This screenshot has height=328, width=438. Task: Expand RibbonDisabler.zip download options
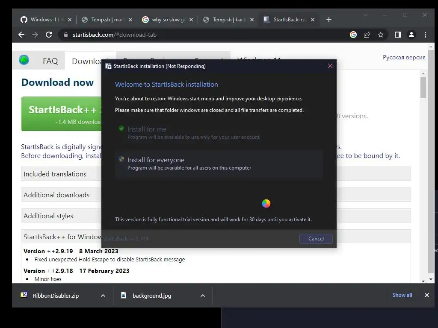tap(103, 296)
